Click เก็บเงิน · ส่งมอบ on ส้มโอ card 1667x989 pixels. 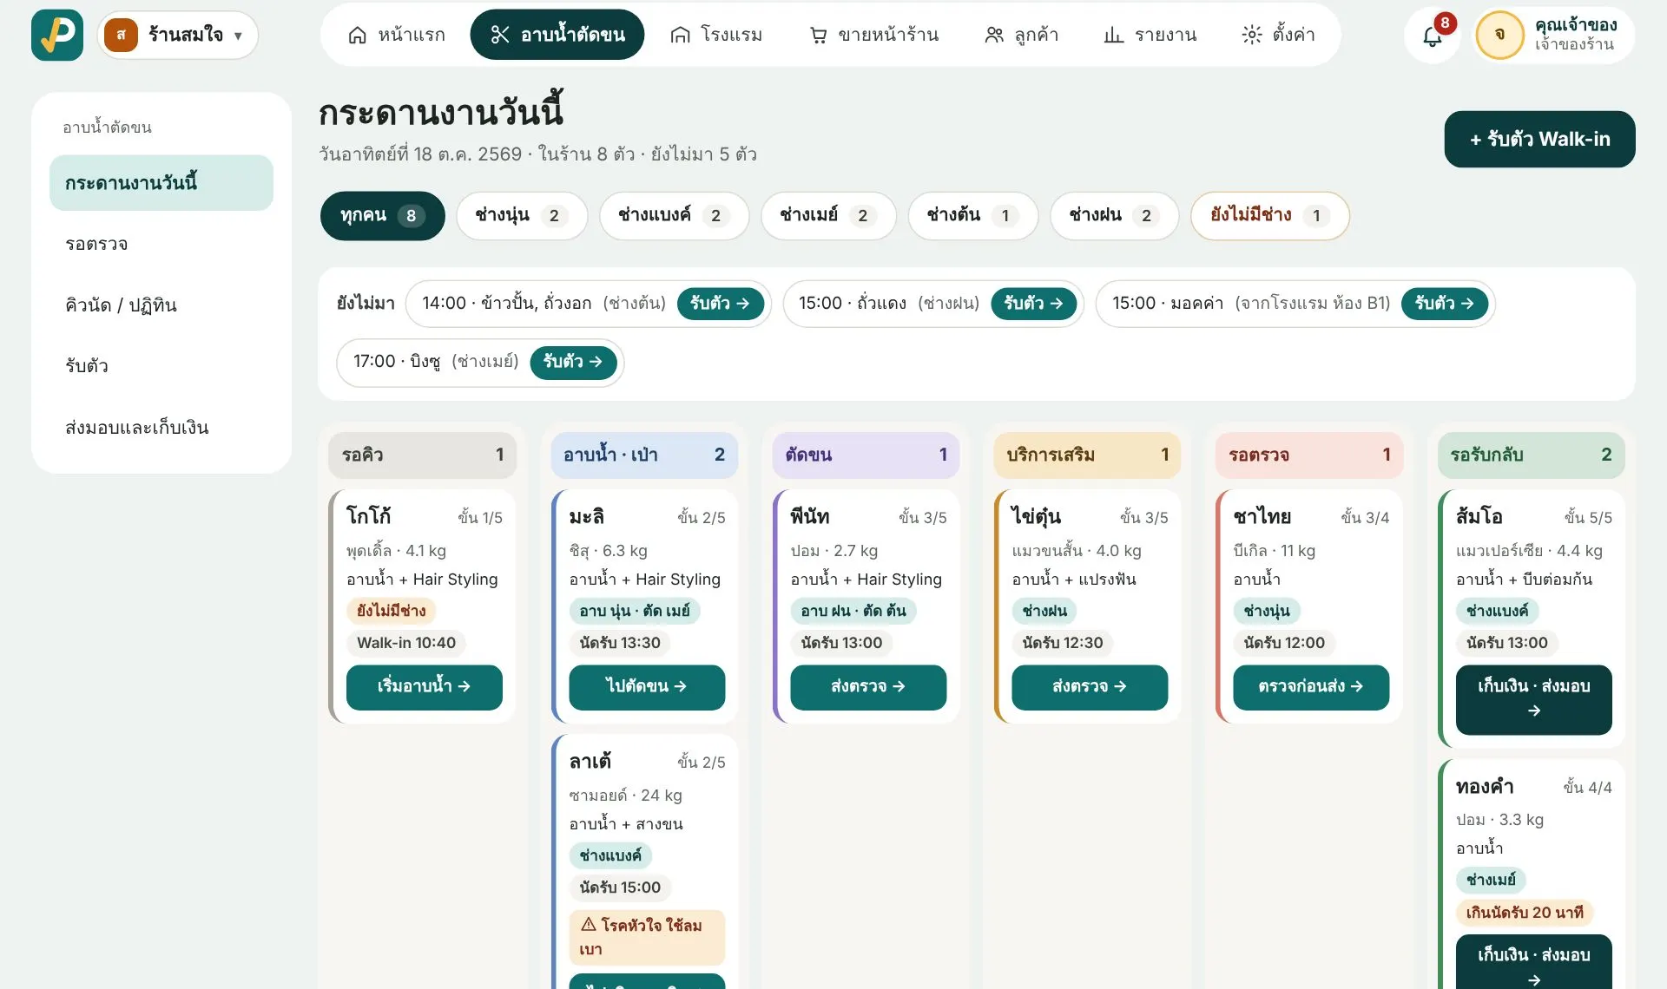click(x=1533, y=699)
